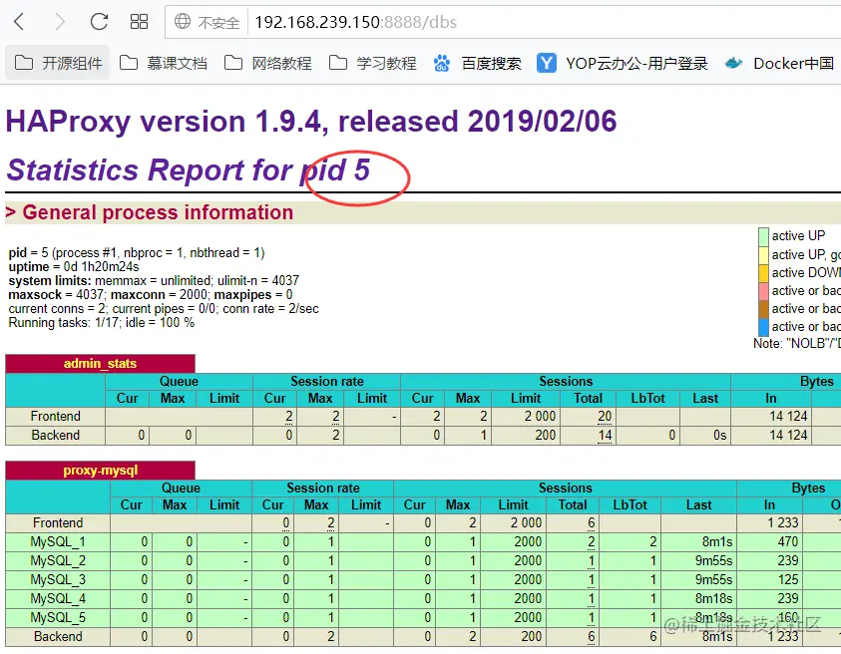Click the admin_stats Backend row label
841x654 pixels.
pos(55,436)
